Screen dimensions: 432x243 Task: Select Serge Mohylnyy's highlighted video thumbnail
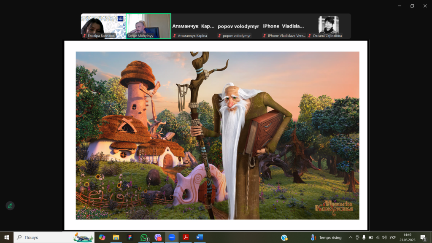pos(148,26)
